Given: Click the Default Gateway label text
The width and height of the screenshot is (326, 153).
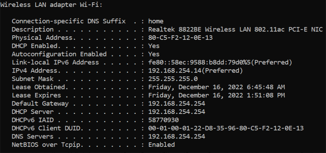Looking at the screenshot, I should point(40,104).
